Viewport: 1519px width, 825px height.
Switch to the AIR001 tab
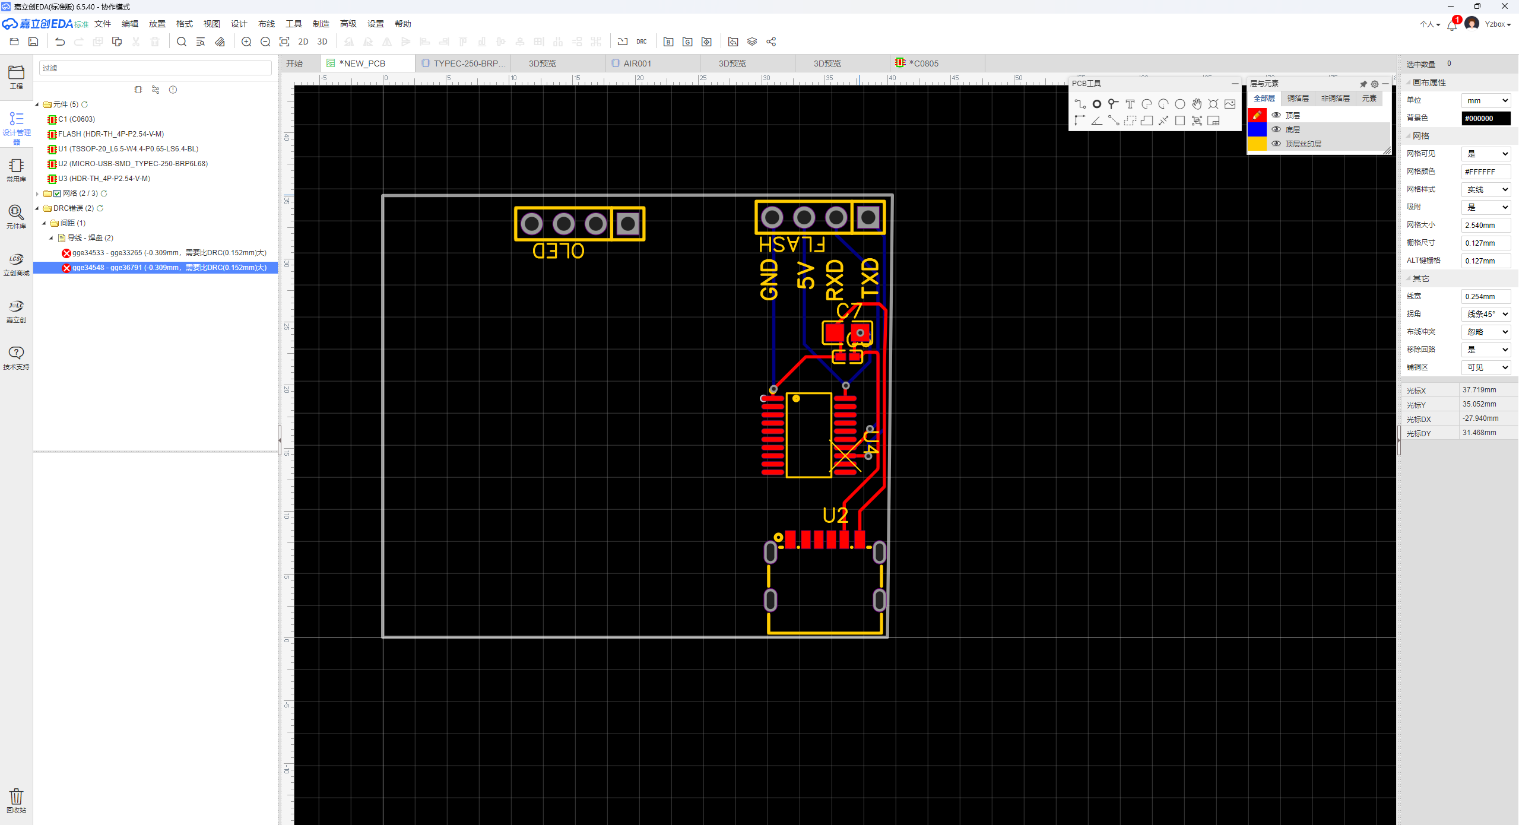pyautogui.click(x=637, y=64)
